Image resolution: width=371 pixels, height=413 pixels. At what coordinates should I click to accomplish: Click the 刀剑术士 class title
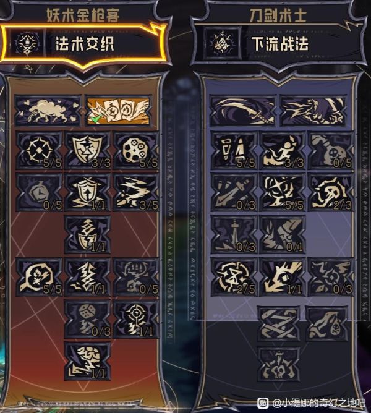[278, 15]
